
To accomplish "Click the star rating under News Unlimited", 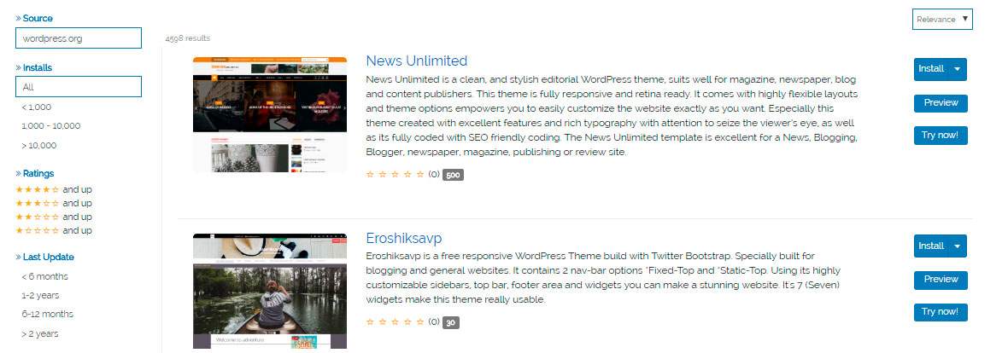I will pos(395,174).
